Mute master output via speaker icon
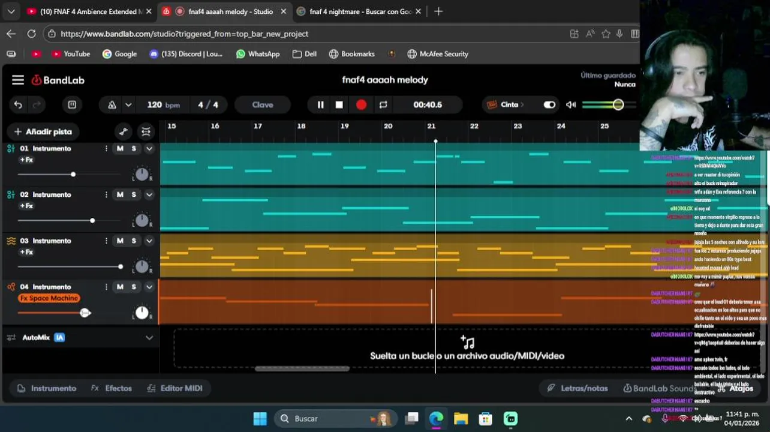The image size is (770, 432). click(571, 105)
